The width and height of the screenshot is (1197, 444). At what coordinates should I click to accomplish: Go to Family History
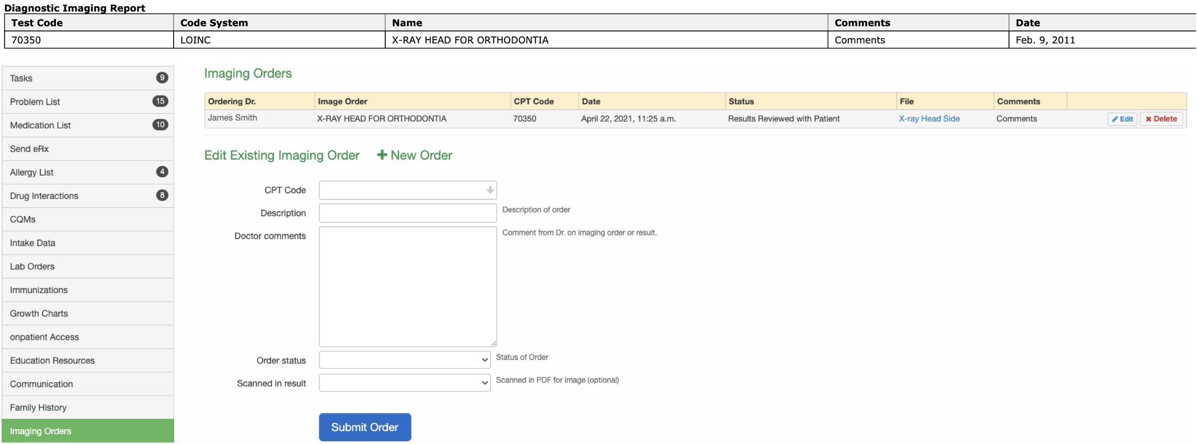coord(88,407)
